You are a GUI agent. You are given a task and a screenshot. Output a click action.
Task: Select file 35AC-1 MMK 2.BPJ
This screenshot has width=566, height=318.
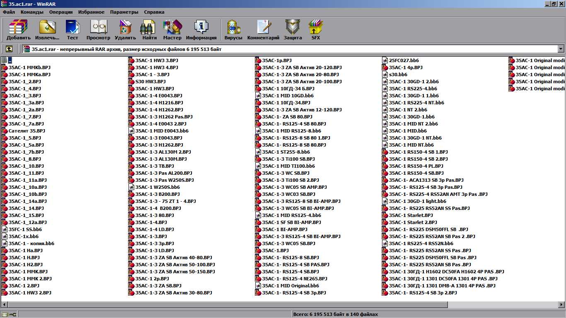[30, 278]
